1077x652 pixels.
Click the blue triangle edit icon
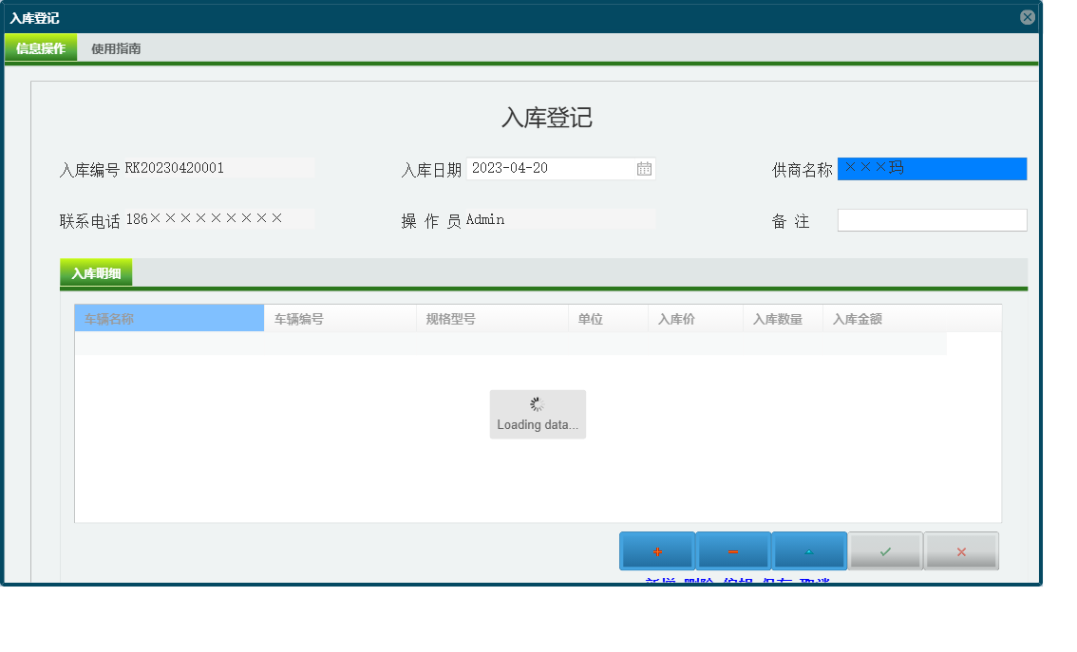point(809,550)
